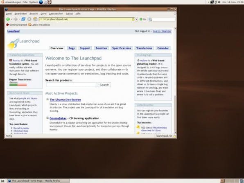Switch to the Bugs tab
Screen dimensions: 244x183
click(72, 48)
